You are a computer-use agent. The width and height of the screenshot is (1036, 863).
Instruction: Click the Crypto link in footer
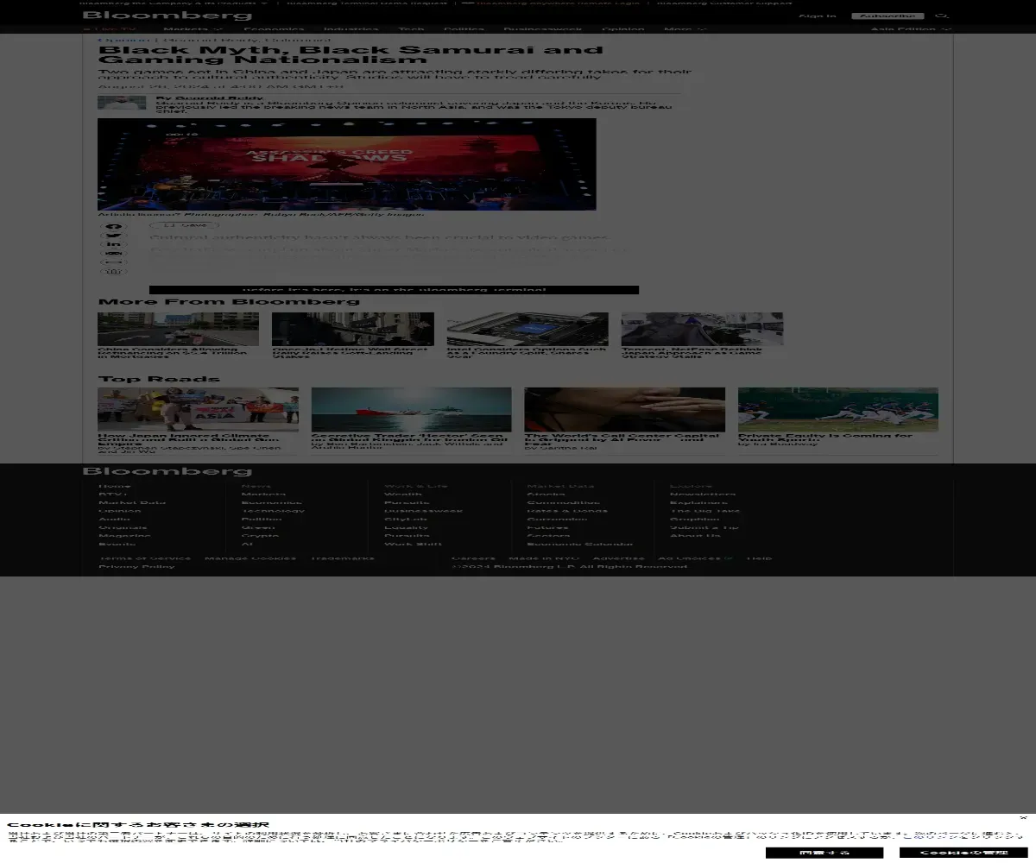tap(259, 536)
